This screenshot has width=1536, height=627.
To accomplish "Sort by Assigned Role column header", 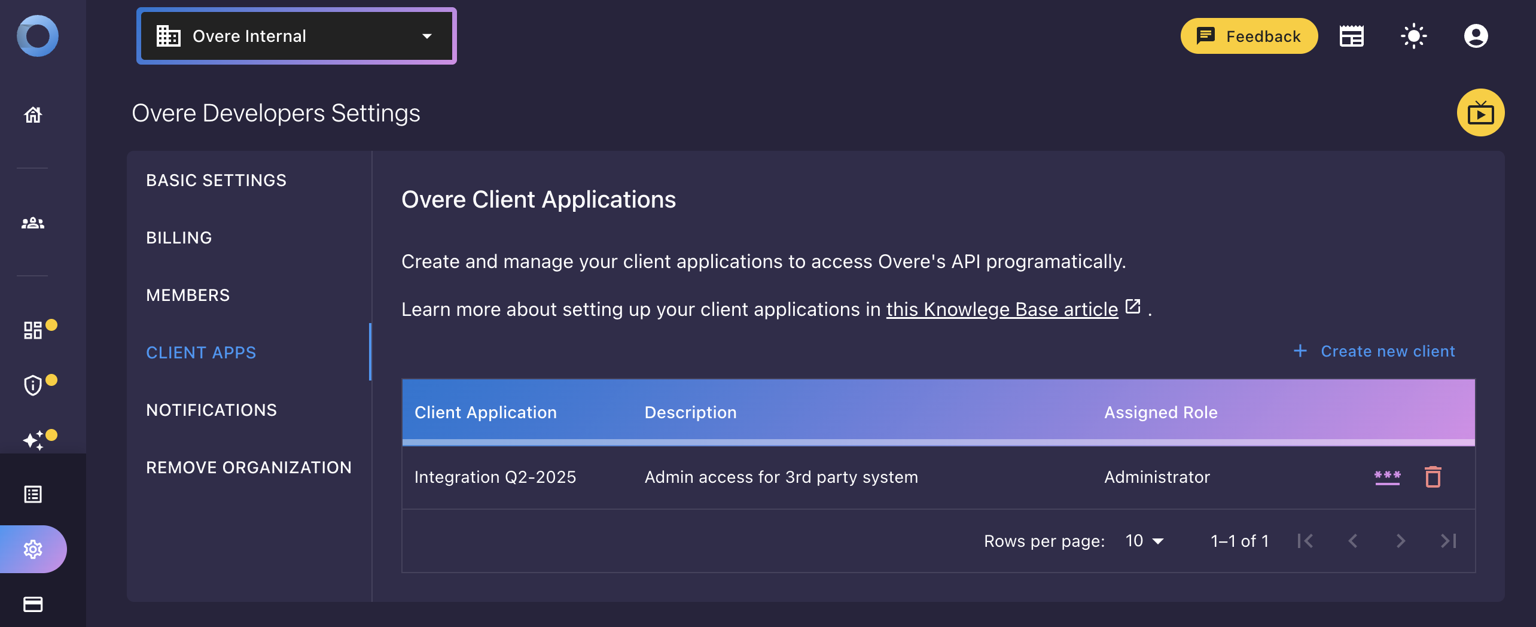I will pos(1160,412).
